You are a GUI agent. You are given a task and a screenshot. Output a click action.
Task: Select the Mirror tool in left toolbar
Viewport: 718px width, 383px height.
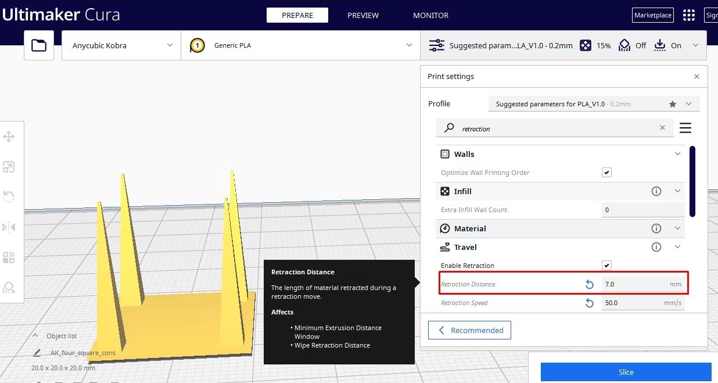click(x=9, y=227)
